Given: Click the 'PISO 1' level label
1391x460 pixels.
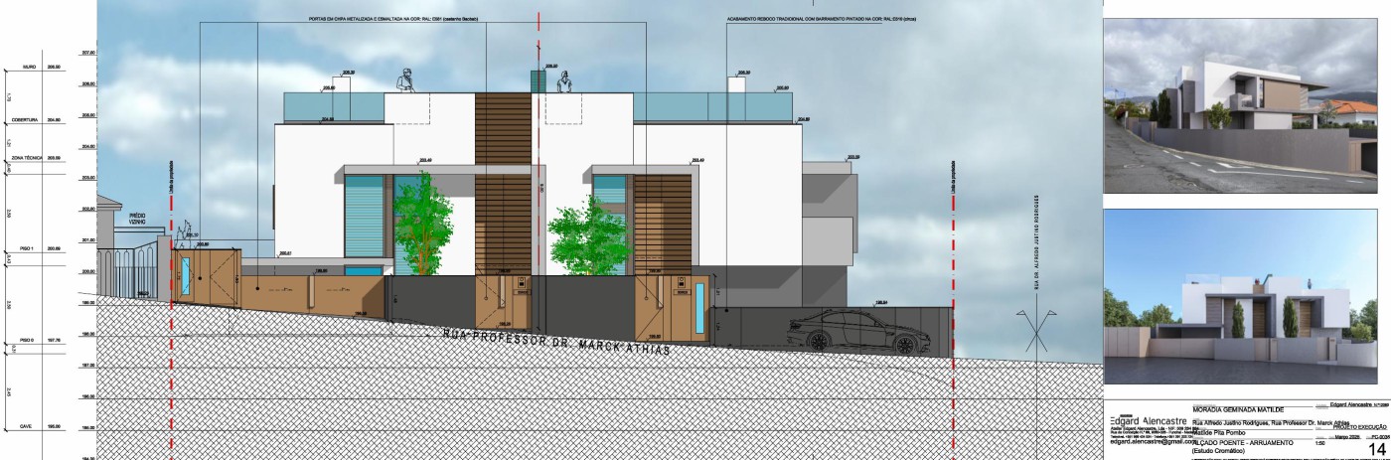Looking at the screenshot, I should click(x=28, y=248).
